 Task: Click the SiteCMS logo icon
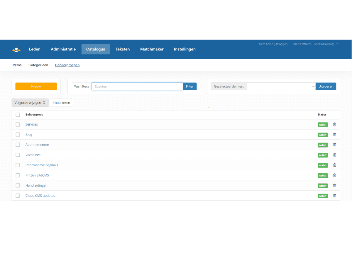point(16,50)
